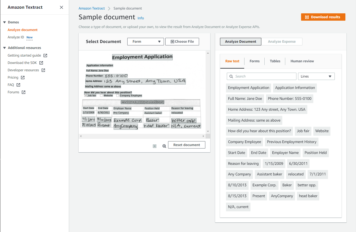Viewport: 356px width, 232px height.
Task: Click the document preview vertical scrollbar
Action: (x=208, y=92)
